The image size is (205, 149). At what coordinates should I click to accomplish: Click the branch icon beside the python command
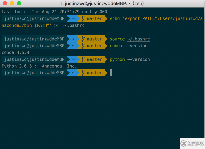(83, 59)
